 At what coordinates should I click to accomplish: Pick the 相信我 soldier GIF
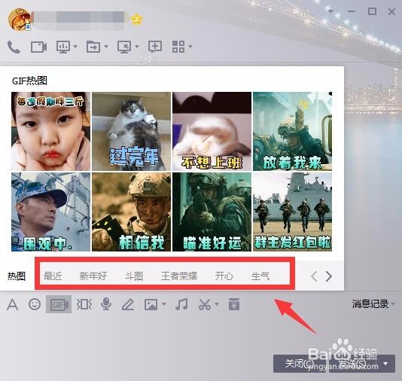131,212
